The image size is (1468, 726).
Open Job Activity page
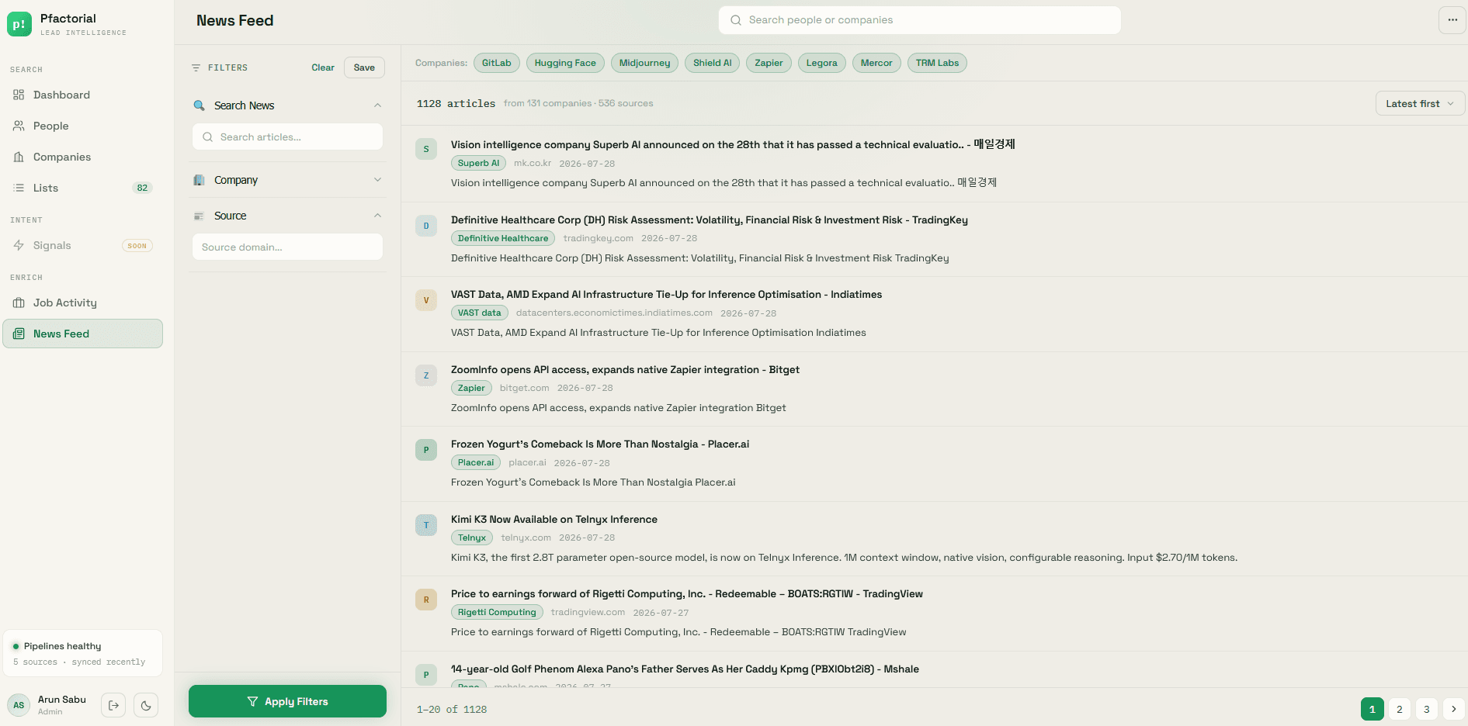pyautogui.click(x=82, y=302)
